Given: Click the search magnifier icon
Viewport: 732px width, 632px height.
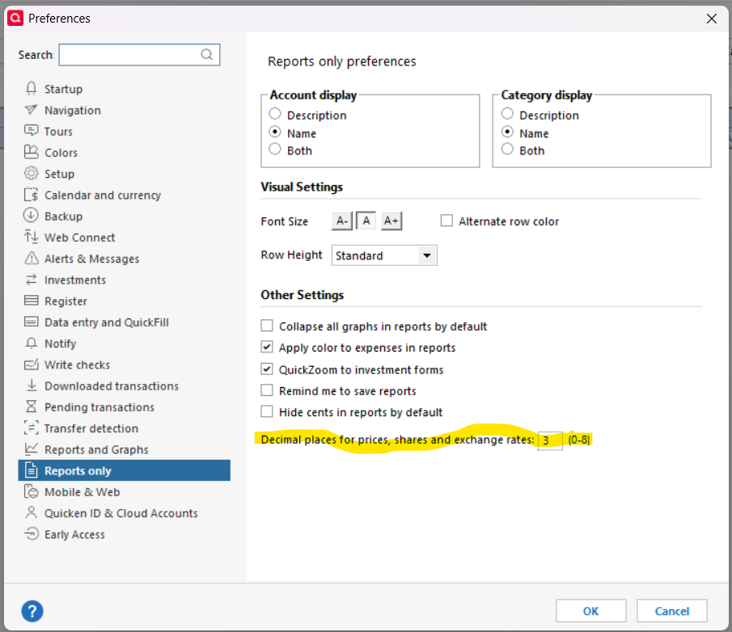Looking at the screenshot, I should click(x=207, y=55).
